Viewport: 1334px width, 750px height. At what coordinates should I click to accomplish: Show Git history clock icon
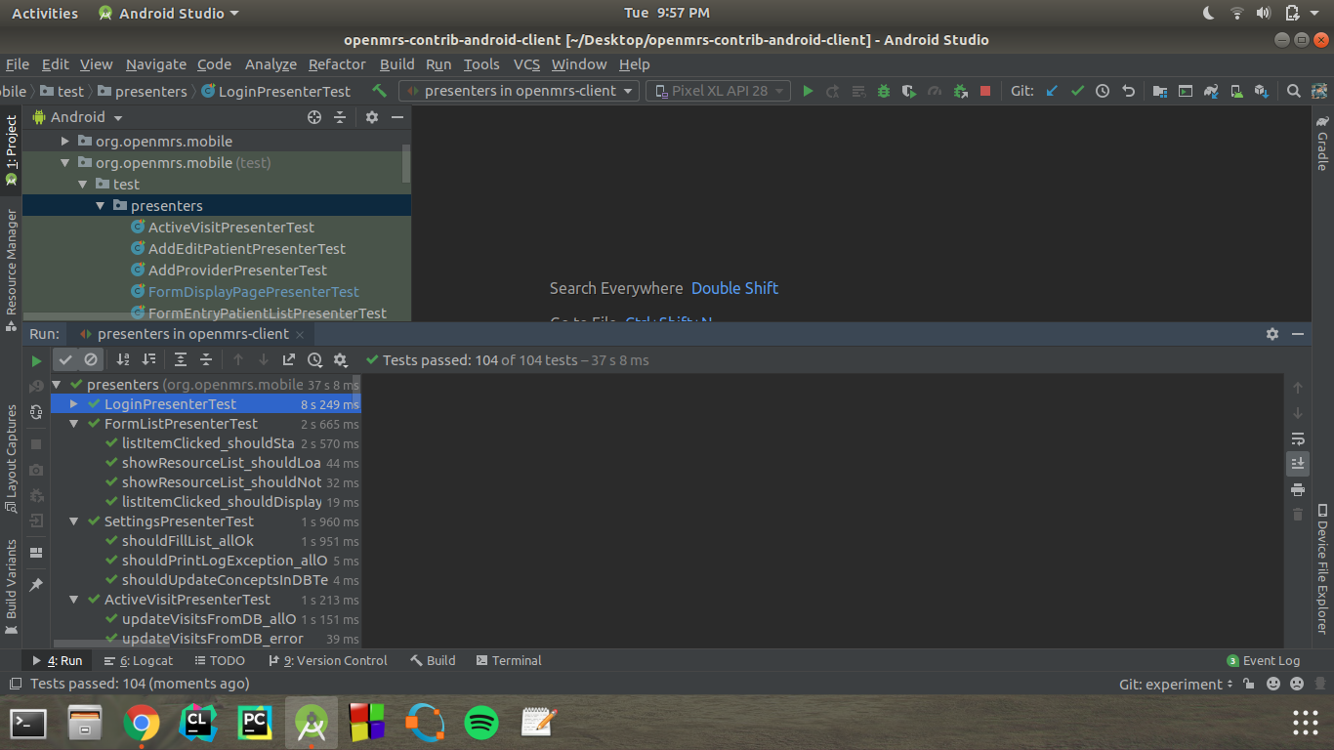coord(1103,91)
